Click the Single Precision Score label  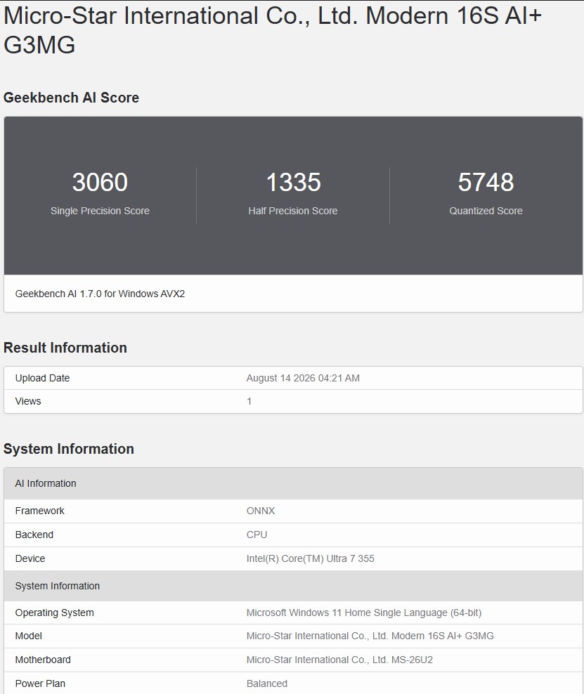[x=100, y=211]
